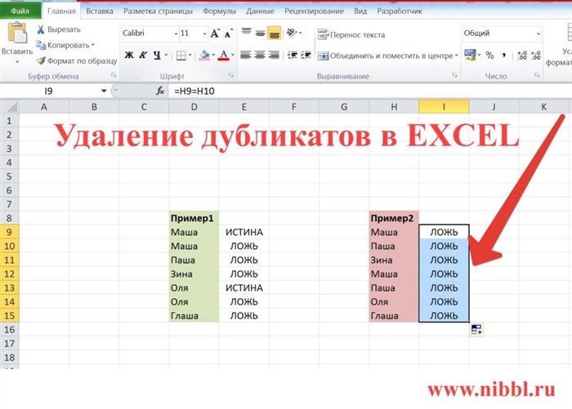
Task: Open font color dropdown arrow
Action: (x=232, y=56)
